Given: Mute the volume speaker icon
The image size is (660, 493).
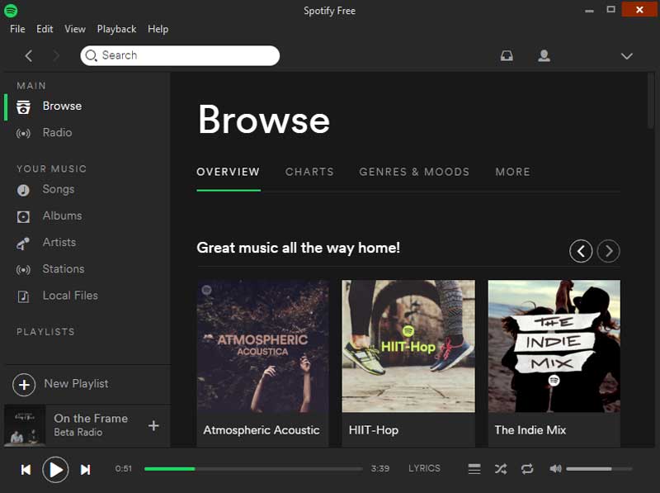Looking at the screenshot, I should pos(555,468).
